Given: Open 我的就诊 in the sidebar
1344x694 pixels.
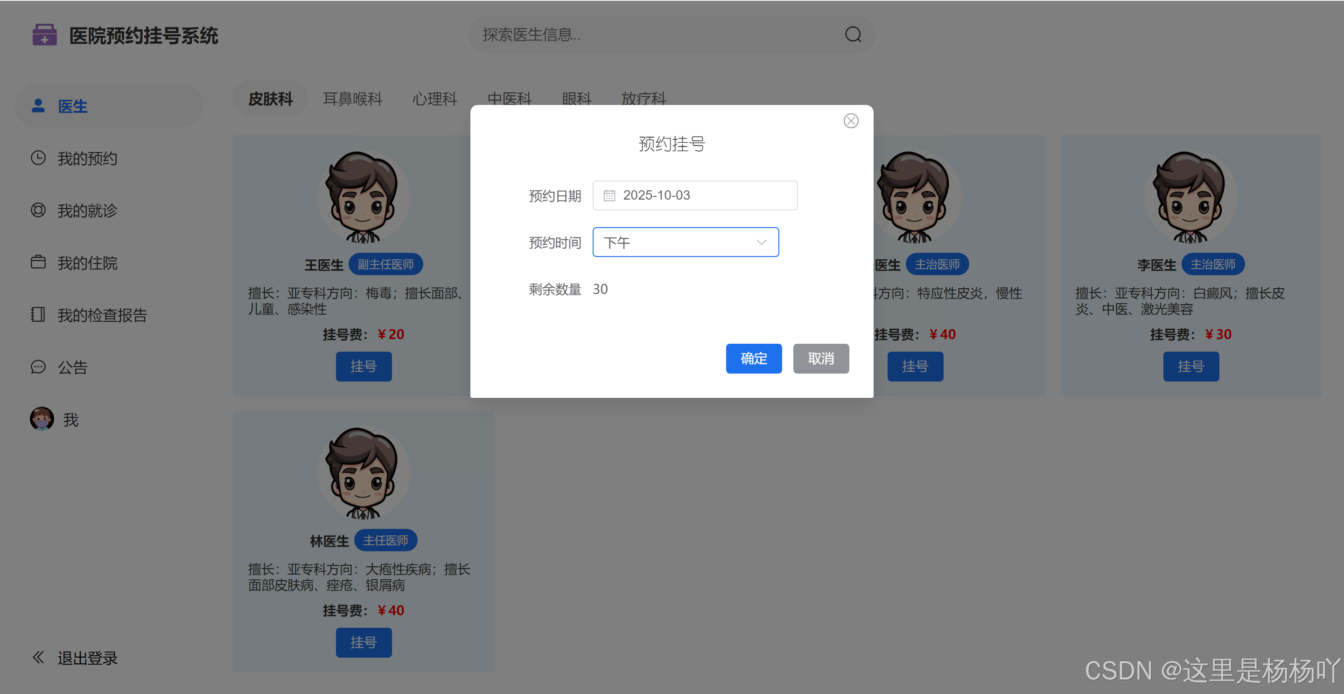Looking at the screenshot, I should click(87, 211).
